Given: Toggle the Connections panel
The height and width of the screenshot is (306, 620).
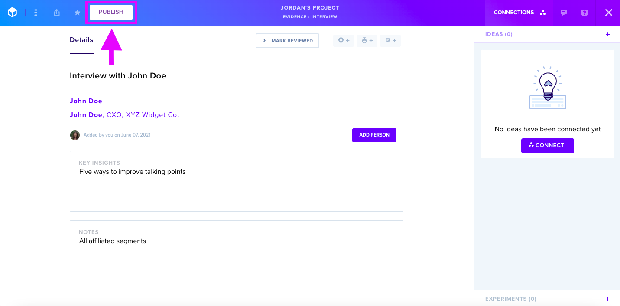Looking at the screenshot, I should click(x=519, y=13).
